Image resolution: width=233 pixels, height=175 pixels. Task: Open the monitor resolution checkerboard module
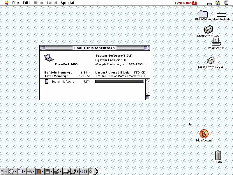tap(49, 171)
